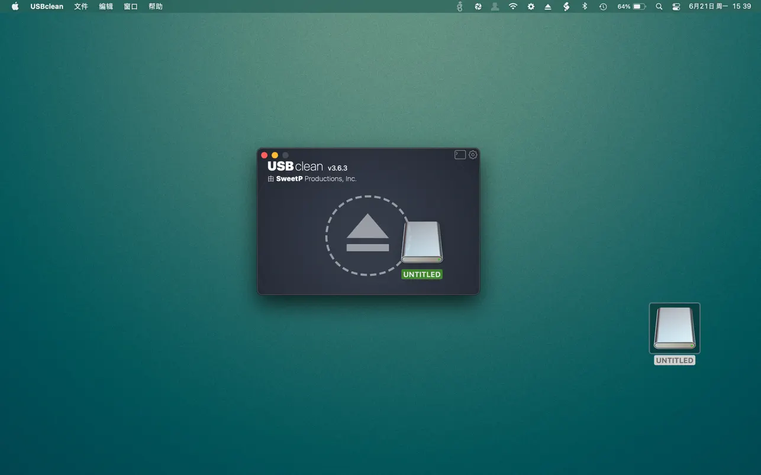This screenshot has height=475, width=761.
Task: Select the drive icon inside USBclean window
Action: point(422,242)
